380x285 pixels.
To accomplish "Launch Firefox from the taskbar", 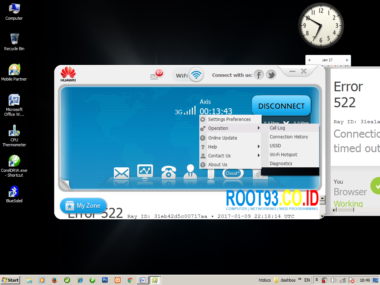I will 55,281.
